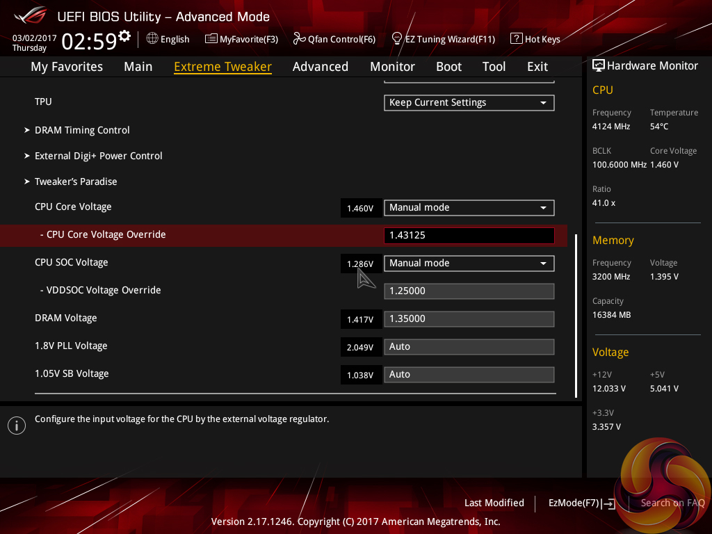Click the Hot Keys question mark icon
This screenshot has height=534, width=712.
(516, 39)
